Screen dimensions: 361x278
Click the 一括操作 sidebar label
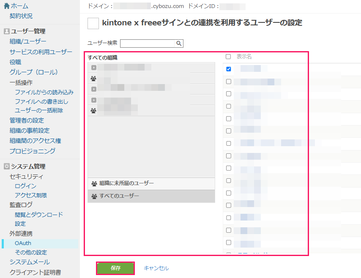pyautogui.click(x=21, y=83)
